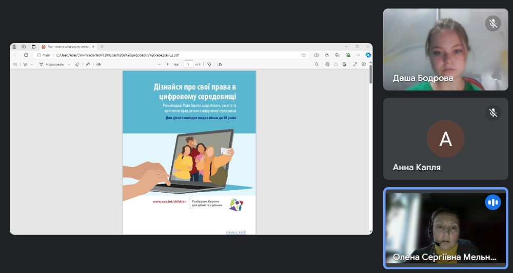Open the PDF search magnifier
Viewport: 513px width, 273px height.
[317, 64]
